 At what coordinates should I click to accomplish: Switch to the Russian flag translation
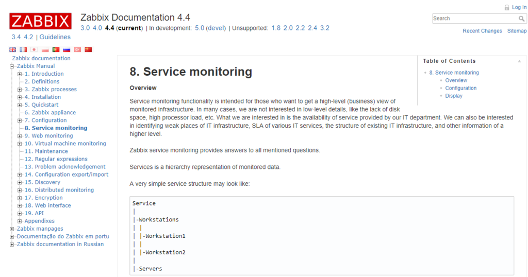tap(67, 50)
